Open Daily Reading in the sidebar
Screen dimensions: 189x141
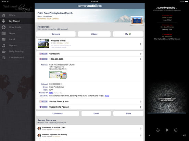tap(16, 51)
